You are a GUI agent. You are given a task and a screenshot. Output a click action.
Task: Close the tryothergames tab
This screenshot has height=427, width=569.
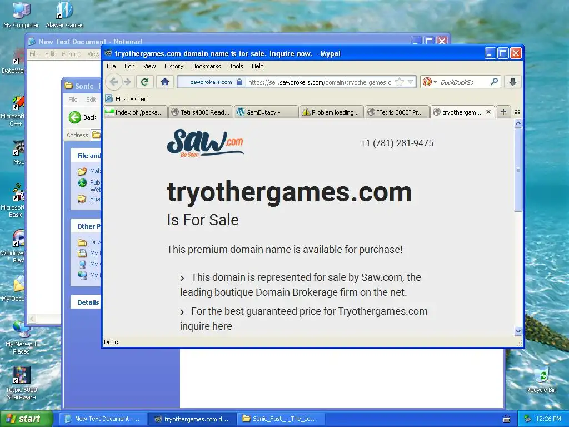point(488,112)
